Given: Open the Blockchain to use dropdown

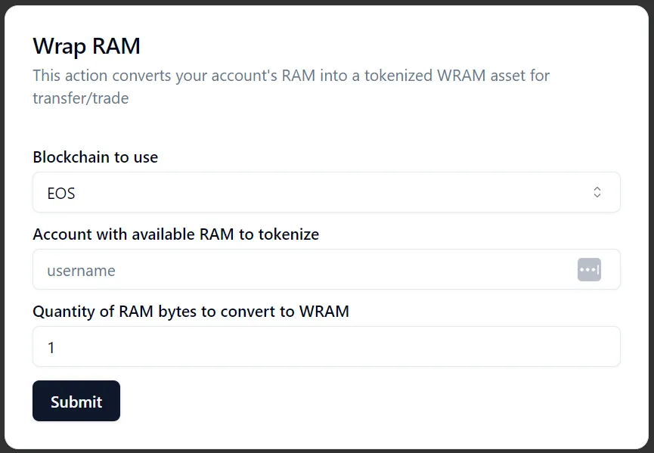Looking at the screenshot, I should 327,192.
